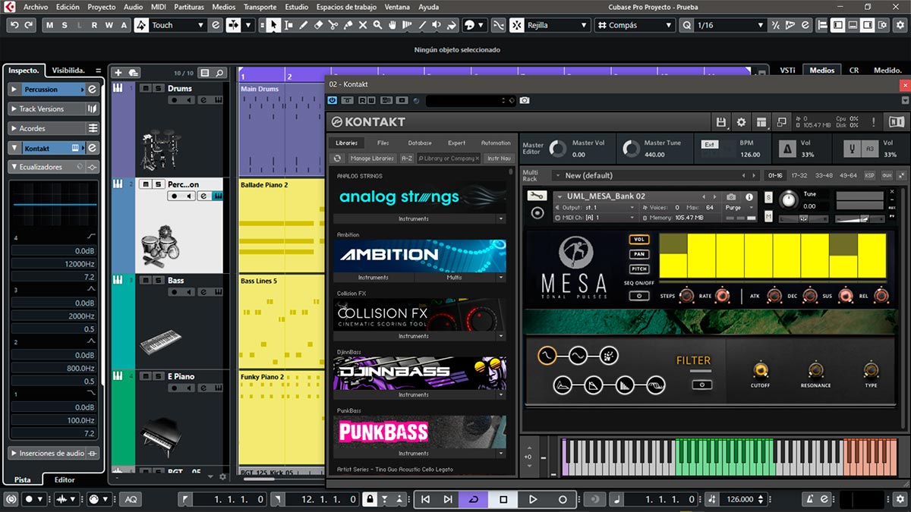This screenshot has width=911, height=512.
Task: Refresh Kontakt libraries list
Action: 339,159
